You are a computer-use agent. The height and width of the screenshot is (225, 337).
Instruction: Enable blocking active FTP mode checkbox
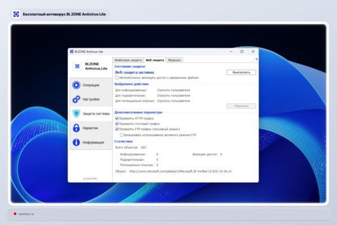click(122, 135)
